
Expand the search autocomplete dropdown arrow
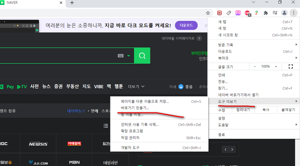point(129,56)
